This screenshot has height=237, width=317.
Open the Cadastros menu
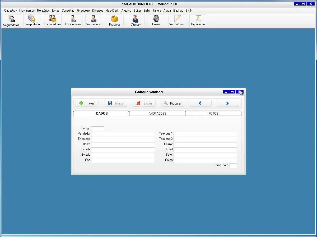click(x=11, y=11)
